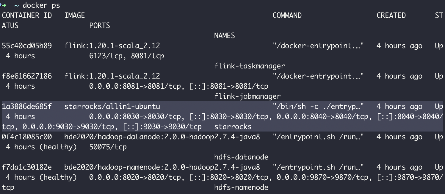Click the CONTAINER ID column header
The width and height of the screenshot is (445, 194).
coord(27,15)
